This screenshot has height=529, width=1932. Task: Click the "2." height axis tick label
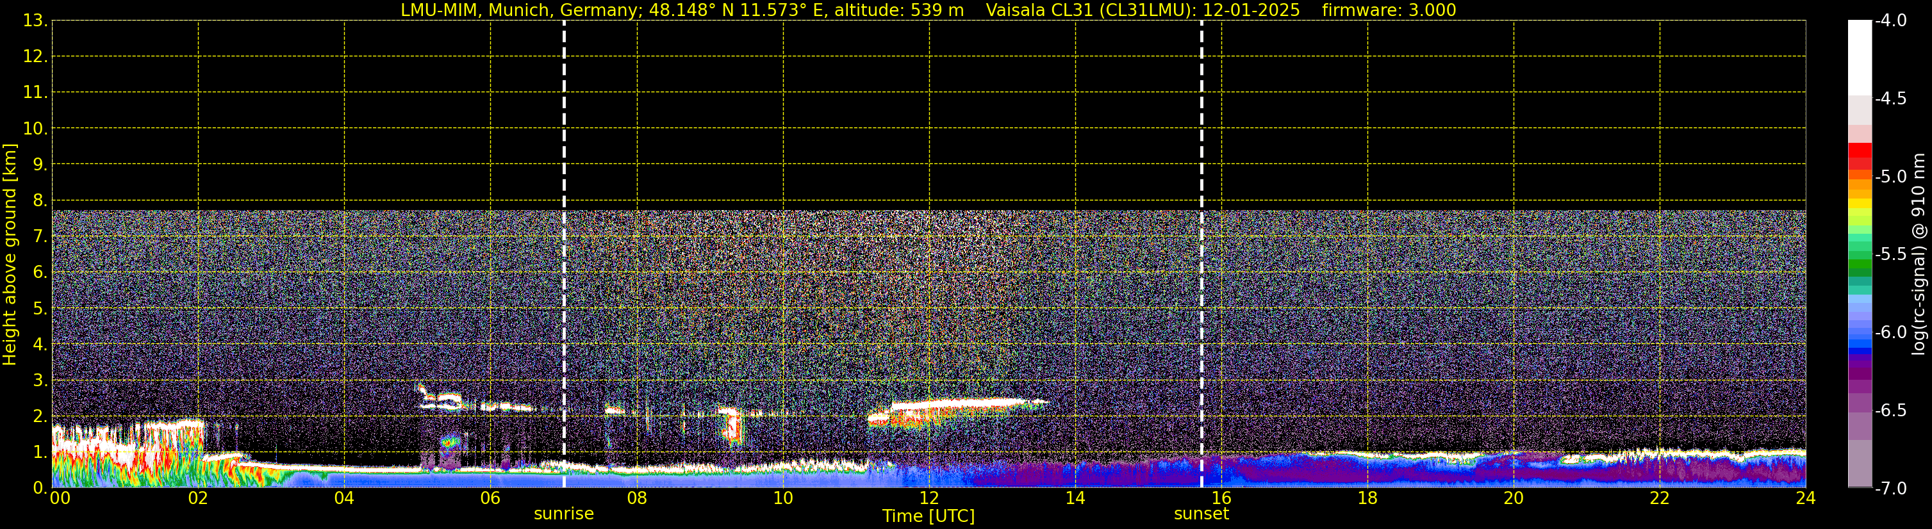(x=40, y=416)
